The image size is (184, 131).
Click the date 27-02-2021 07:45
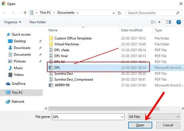(134, 85)
